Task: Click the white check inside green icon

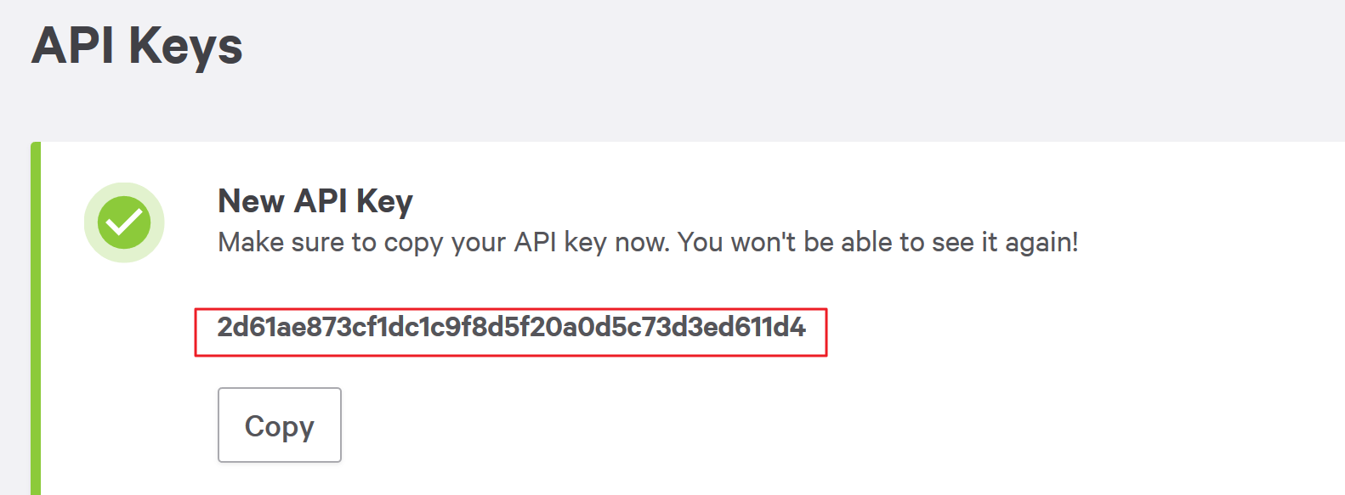Action: click(124, 222)
